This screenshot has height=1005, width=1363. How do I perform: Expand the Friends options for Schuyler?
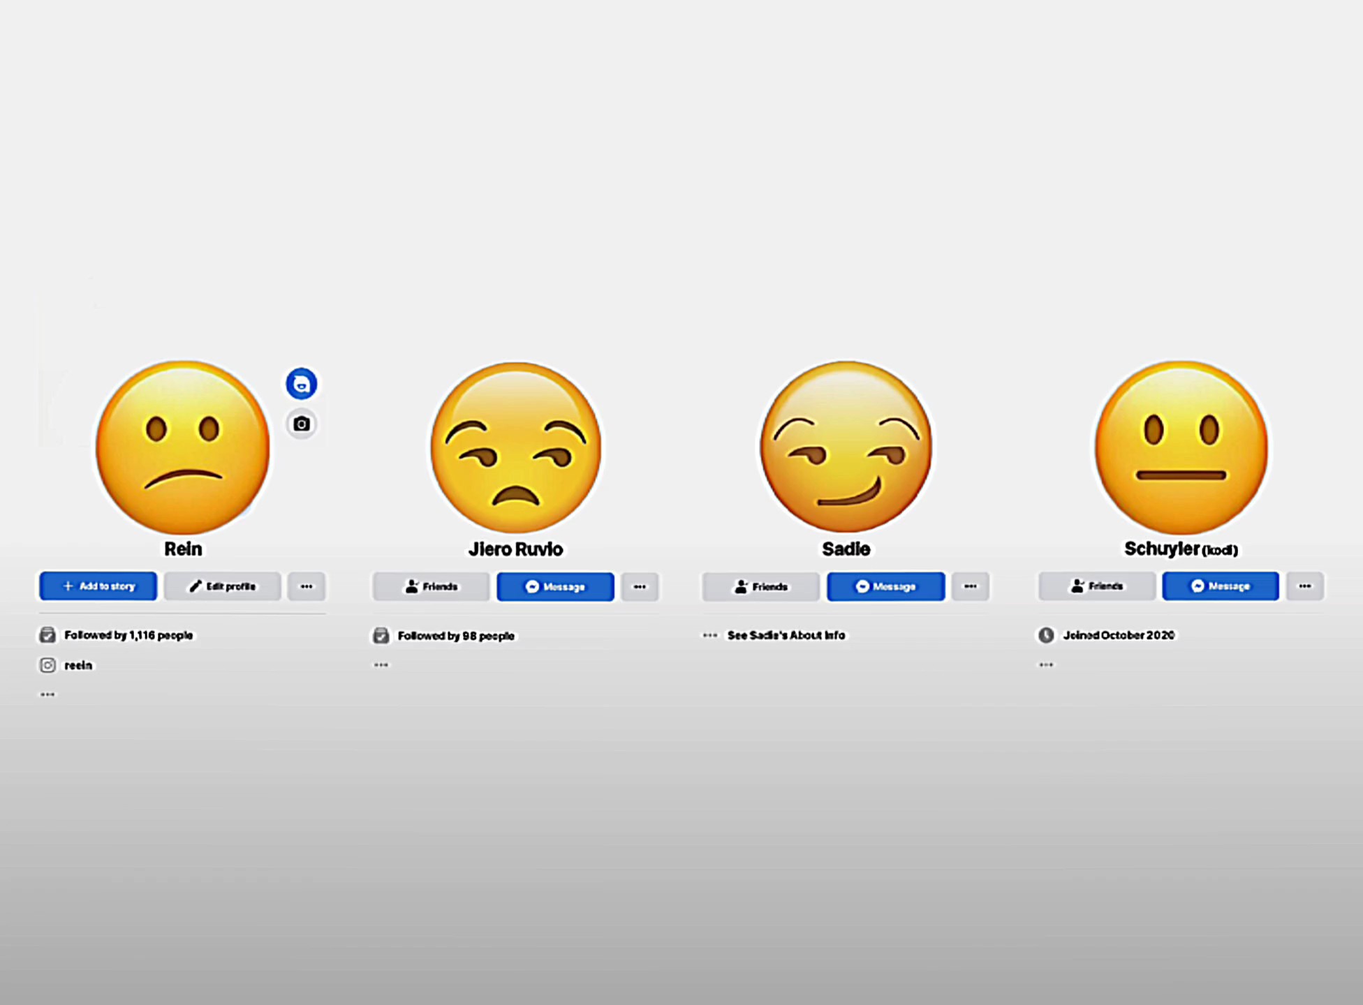tap(1097, 586)
